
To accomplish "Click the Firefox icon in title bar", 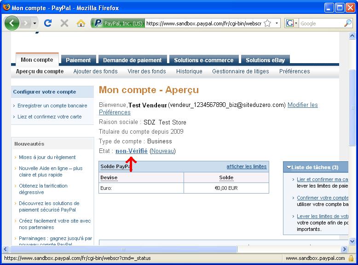I will 6,7.
